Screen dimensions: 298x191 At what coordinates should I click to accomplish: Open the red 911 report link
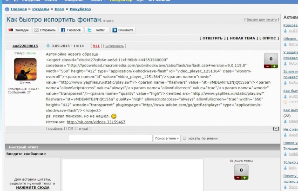coord(96,46)
